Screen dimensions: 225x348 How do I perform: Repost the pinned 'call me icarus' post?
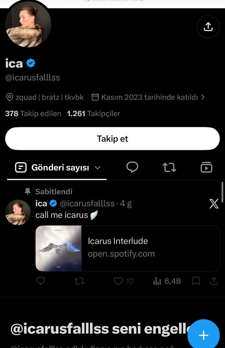click(x=79, y=281)
